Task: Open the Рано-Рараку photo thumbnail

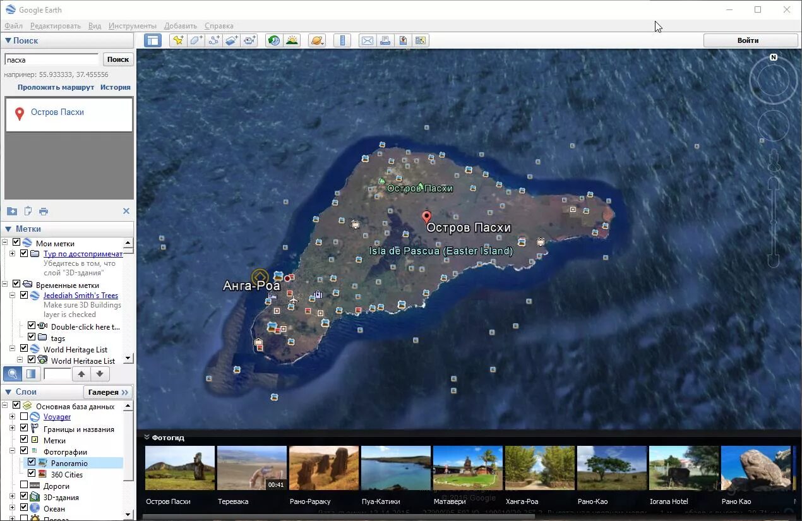Action: [324, 468]
